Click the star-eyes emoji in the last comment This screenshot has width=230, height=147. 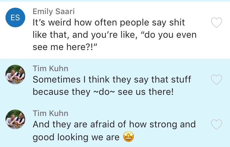pos(129,137)
